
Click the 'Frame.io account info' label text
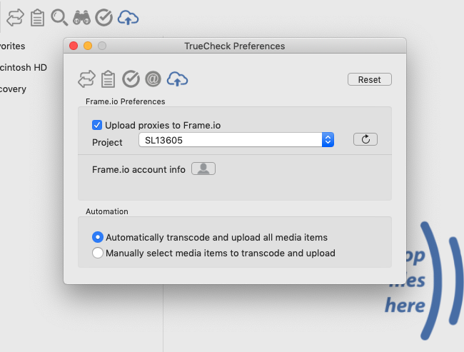pos(138,170)
